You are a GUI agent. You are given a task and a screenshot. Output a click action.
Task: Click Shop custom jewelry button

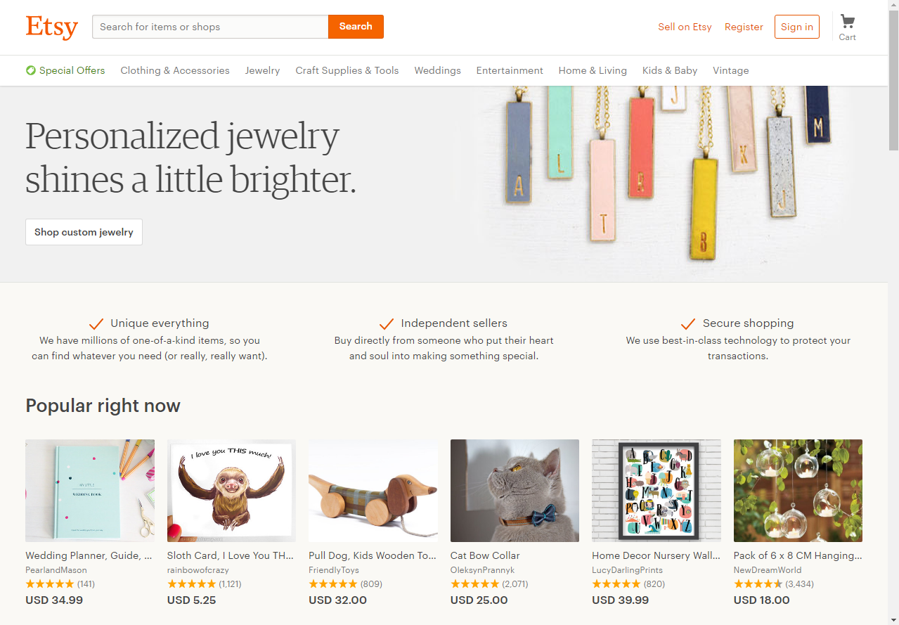click(x=84, y=232)
